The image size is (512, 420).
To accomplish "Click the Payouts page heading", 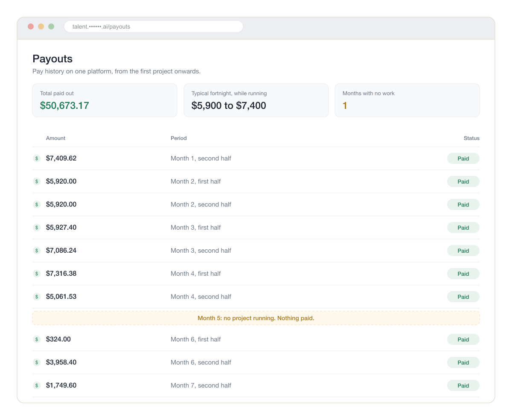I will tap(52, 59).
